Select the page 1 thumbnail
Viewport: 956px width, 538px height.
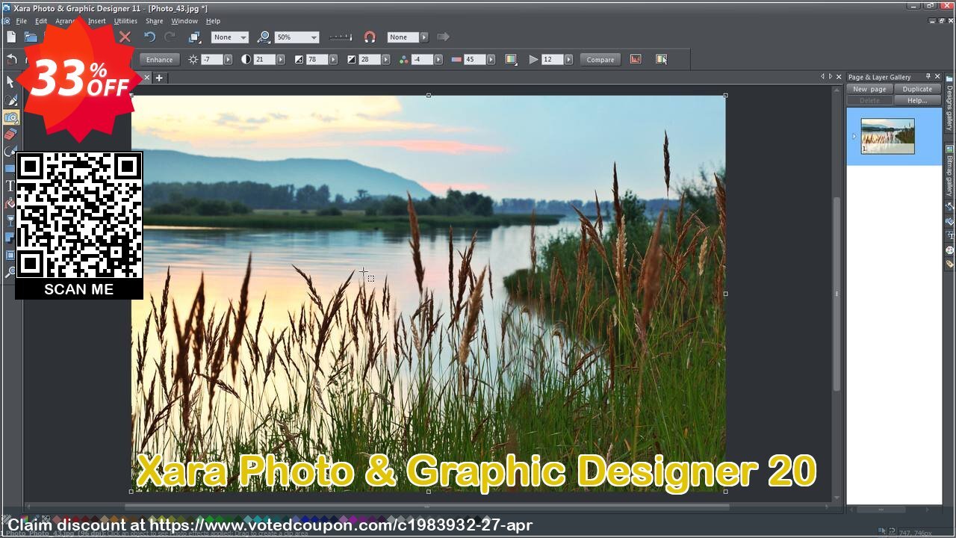tap(887, 136)
